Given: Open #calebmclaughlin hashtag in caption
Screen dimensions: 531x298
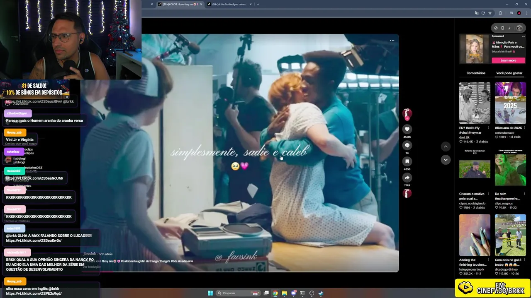Looking at the screenshot, I should pos(133,261).
